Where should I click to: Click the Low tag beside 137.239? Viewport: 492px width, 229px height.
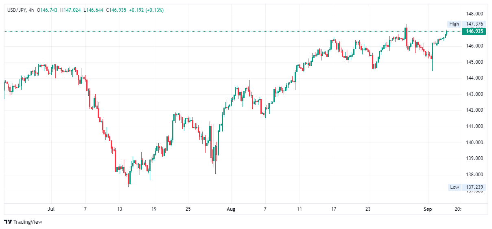(x=454, y=187)
